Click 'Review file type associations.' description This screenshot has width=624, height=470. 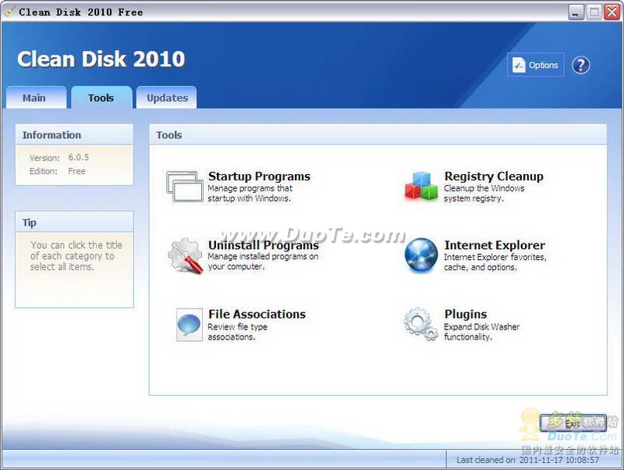coord(237,332)
